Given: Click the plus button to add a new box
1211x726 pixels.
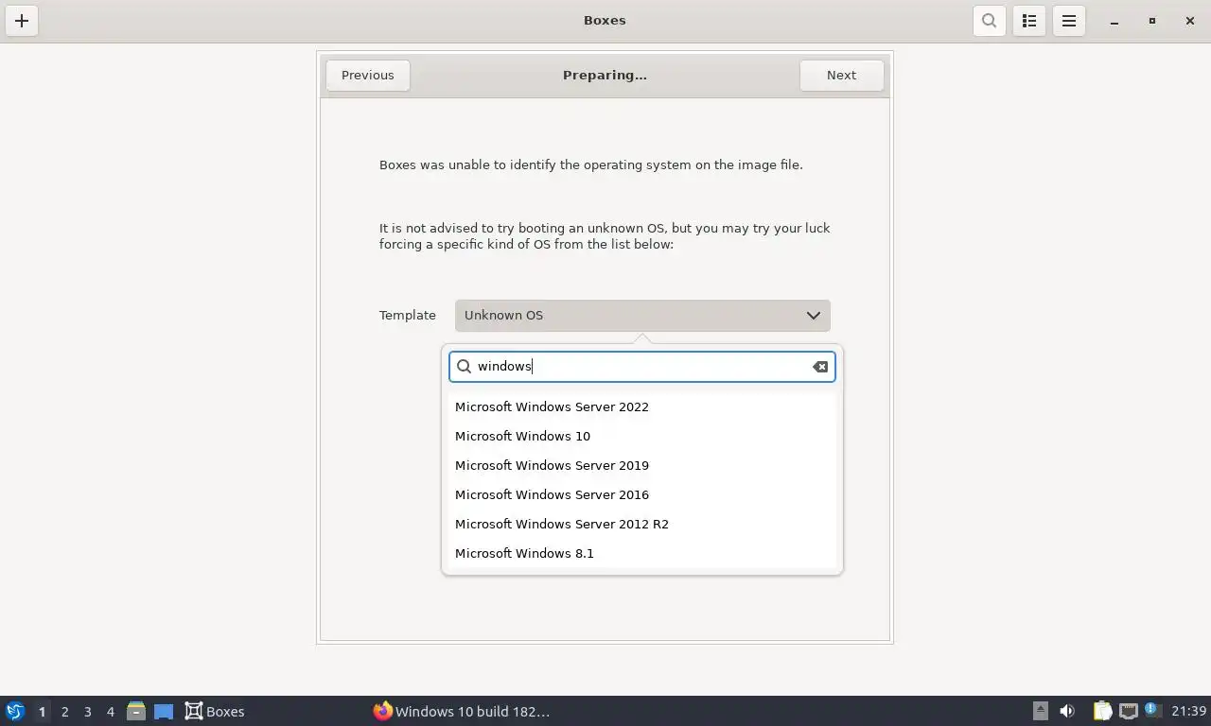Looking at the screenshot, I should coord(22,21).
